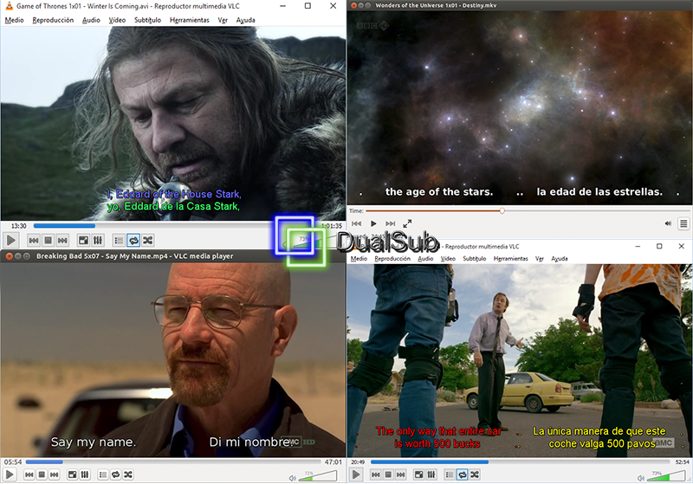The image size is (693, 484).
Task: Open Herramientas menu in Game of Thrones window
Action: coord(189,20)
